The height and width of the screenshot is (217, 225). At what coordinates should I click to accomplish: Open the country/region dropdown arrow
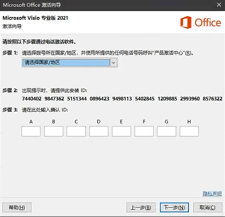[x=114, y=63]
